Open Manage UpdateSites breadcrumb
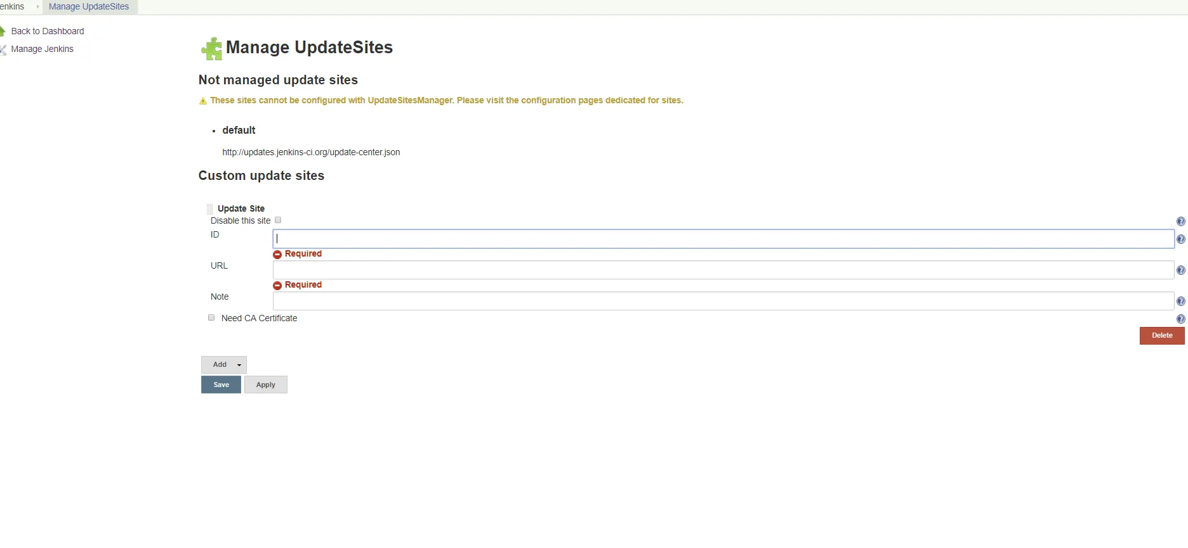This screenshot has width=1188, height=548. pyautogui.click(x=89, y=6)
